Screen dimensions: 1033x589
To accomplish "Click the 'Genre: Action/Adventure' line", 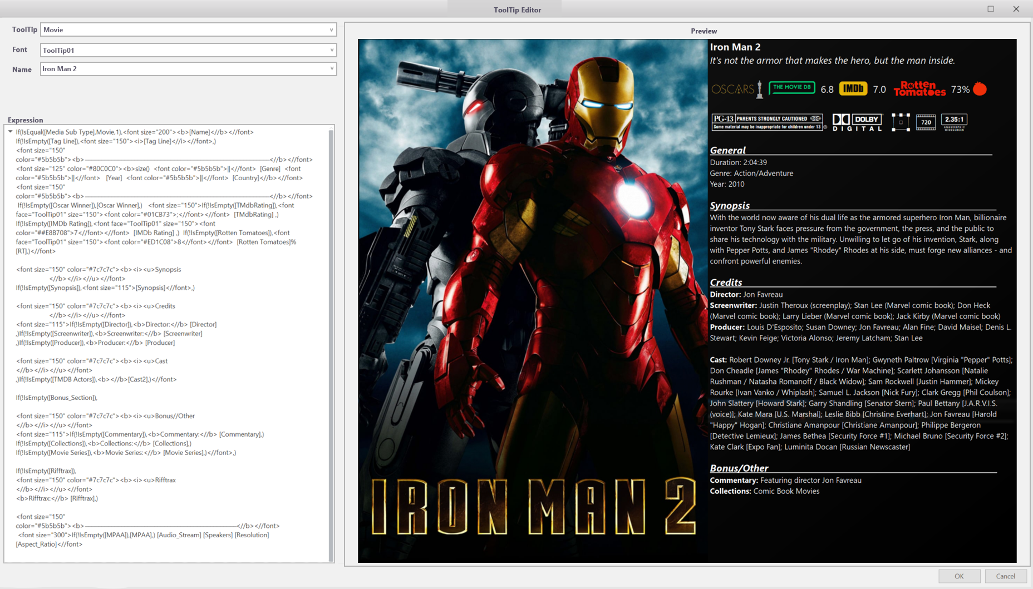I will 751,174.
